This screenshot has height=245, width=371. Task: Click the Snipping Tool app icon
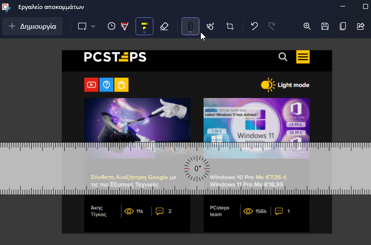coord(6,7)
